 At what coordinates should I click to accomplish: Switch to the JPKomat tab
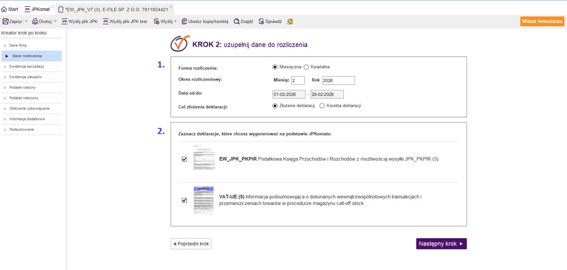[37, 9]
